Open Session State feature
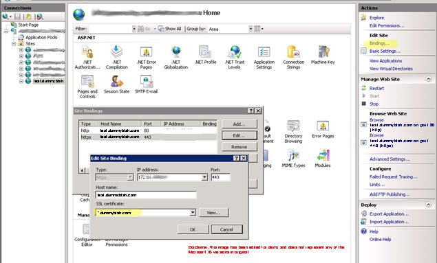Viewport: 437px width, 263px height. (x=117, y=84)
